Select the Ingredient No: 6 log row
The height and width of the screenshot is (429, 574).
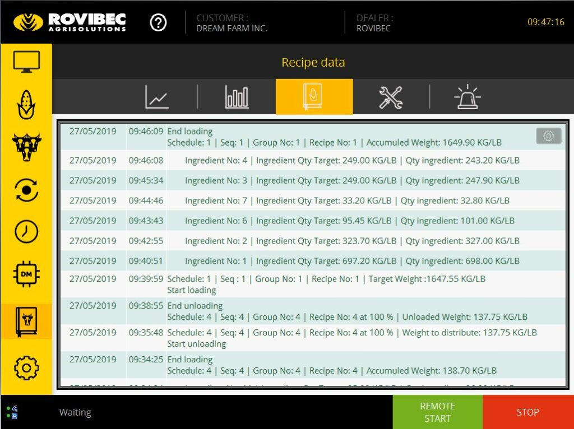click(x=313, y=221)
